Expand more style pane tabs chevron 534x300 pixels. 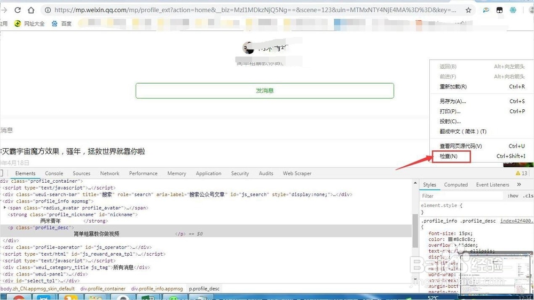pyautogui.click(x=519, y=184)
